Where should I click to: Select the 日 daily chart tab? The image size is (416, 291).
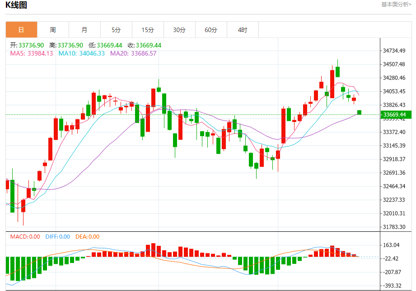pyautogui.click(x=21, y=30)
